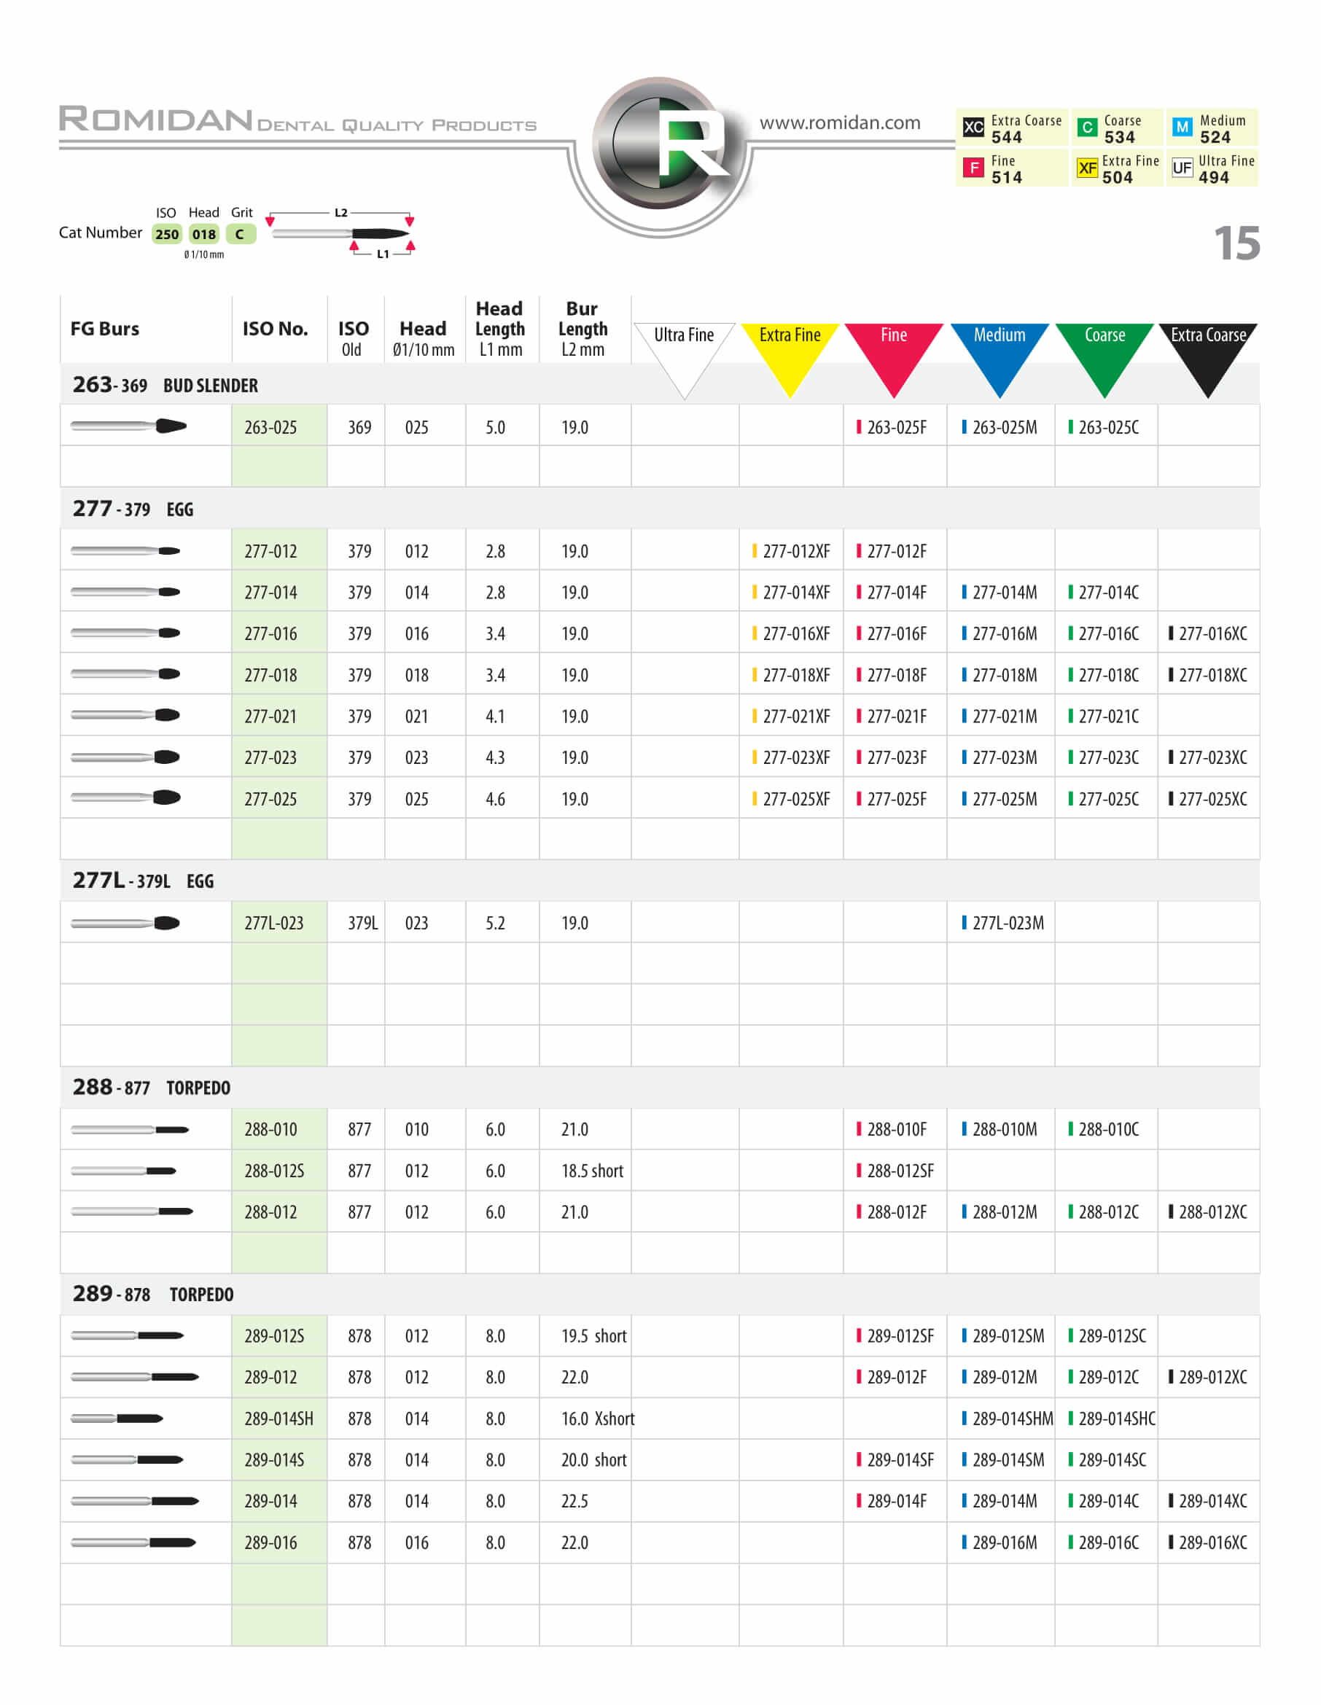Image resolution: width=1321 pixels, height=1705 pixels.
Task: Click the 263-025 bud slender bur image
Action: point(129,426)
